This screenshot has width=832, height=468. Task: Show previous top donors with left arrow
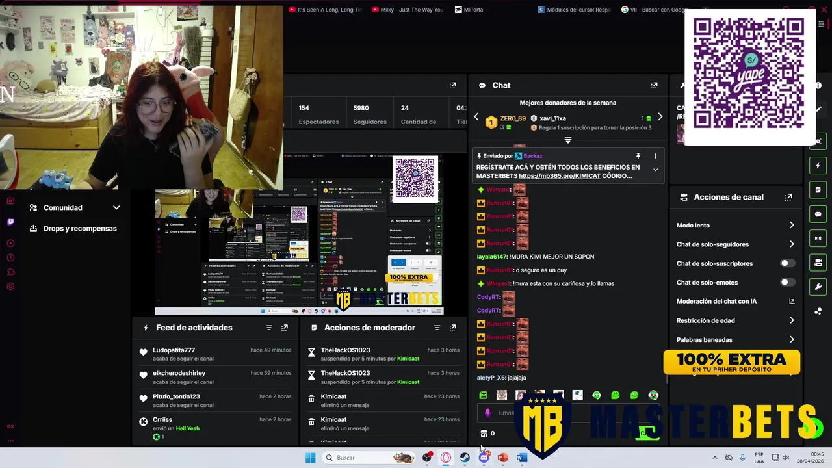(476, 117)
